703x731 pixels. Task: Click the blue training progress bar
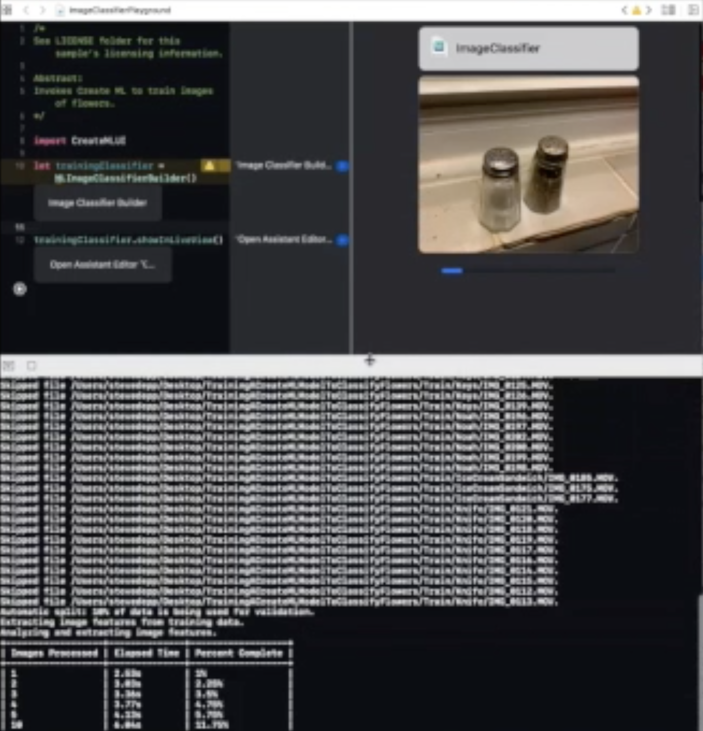(x=452, y=270)
